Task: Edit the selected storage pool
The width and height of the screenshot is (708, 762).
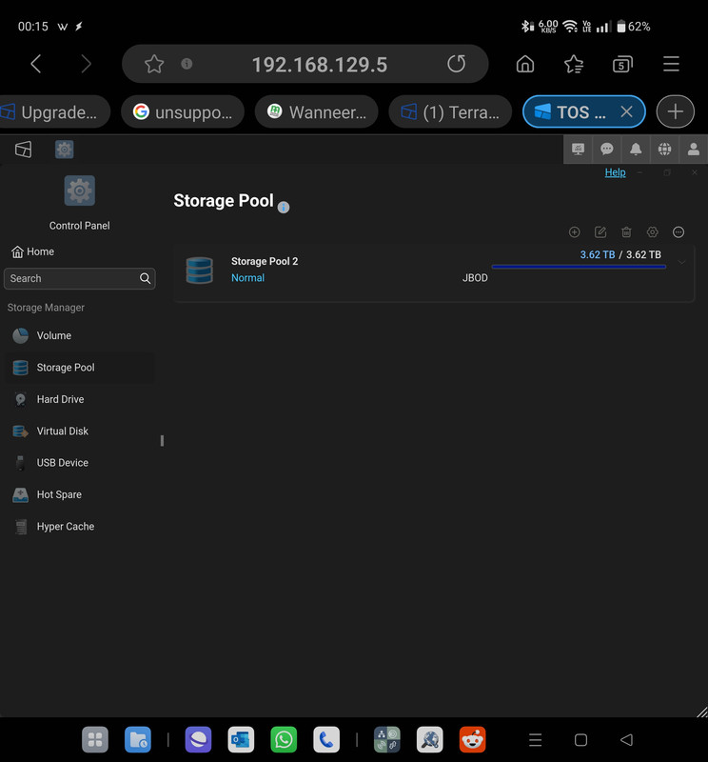Action: 600,232
